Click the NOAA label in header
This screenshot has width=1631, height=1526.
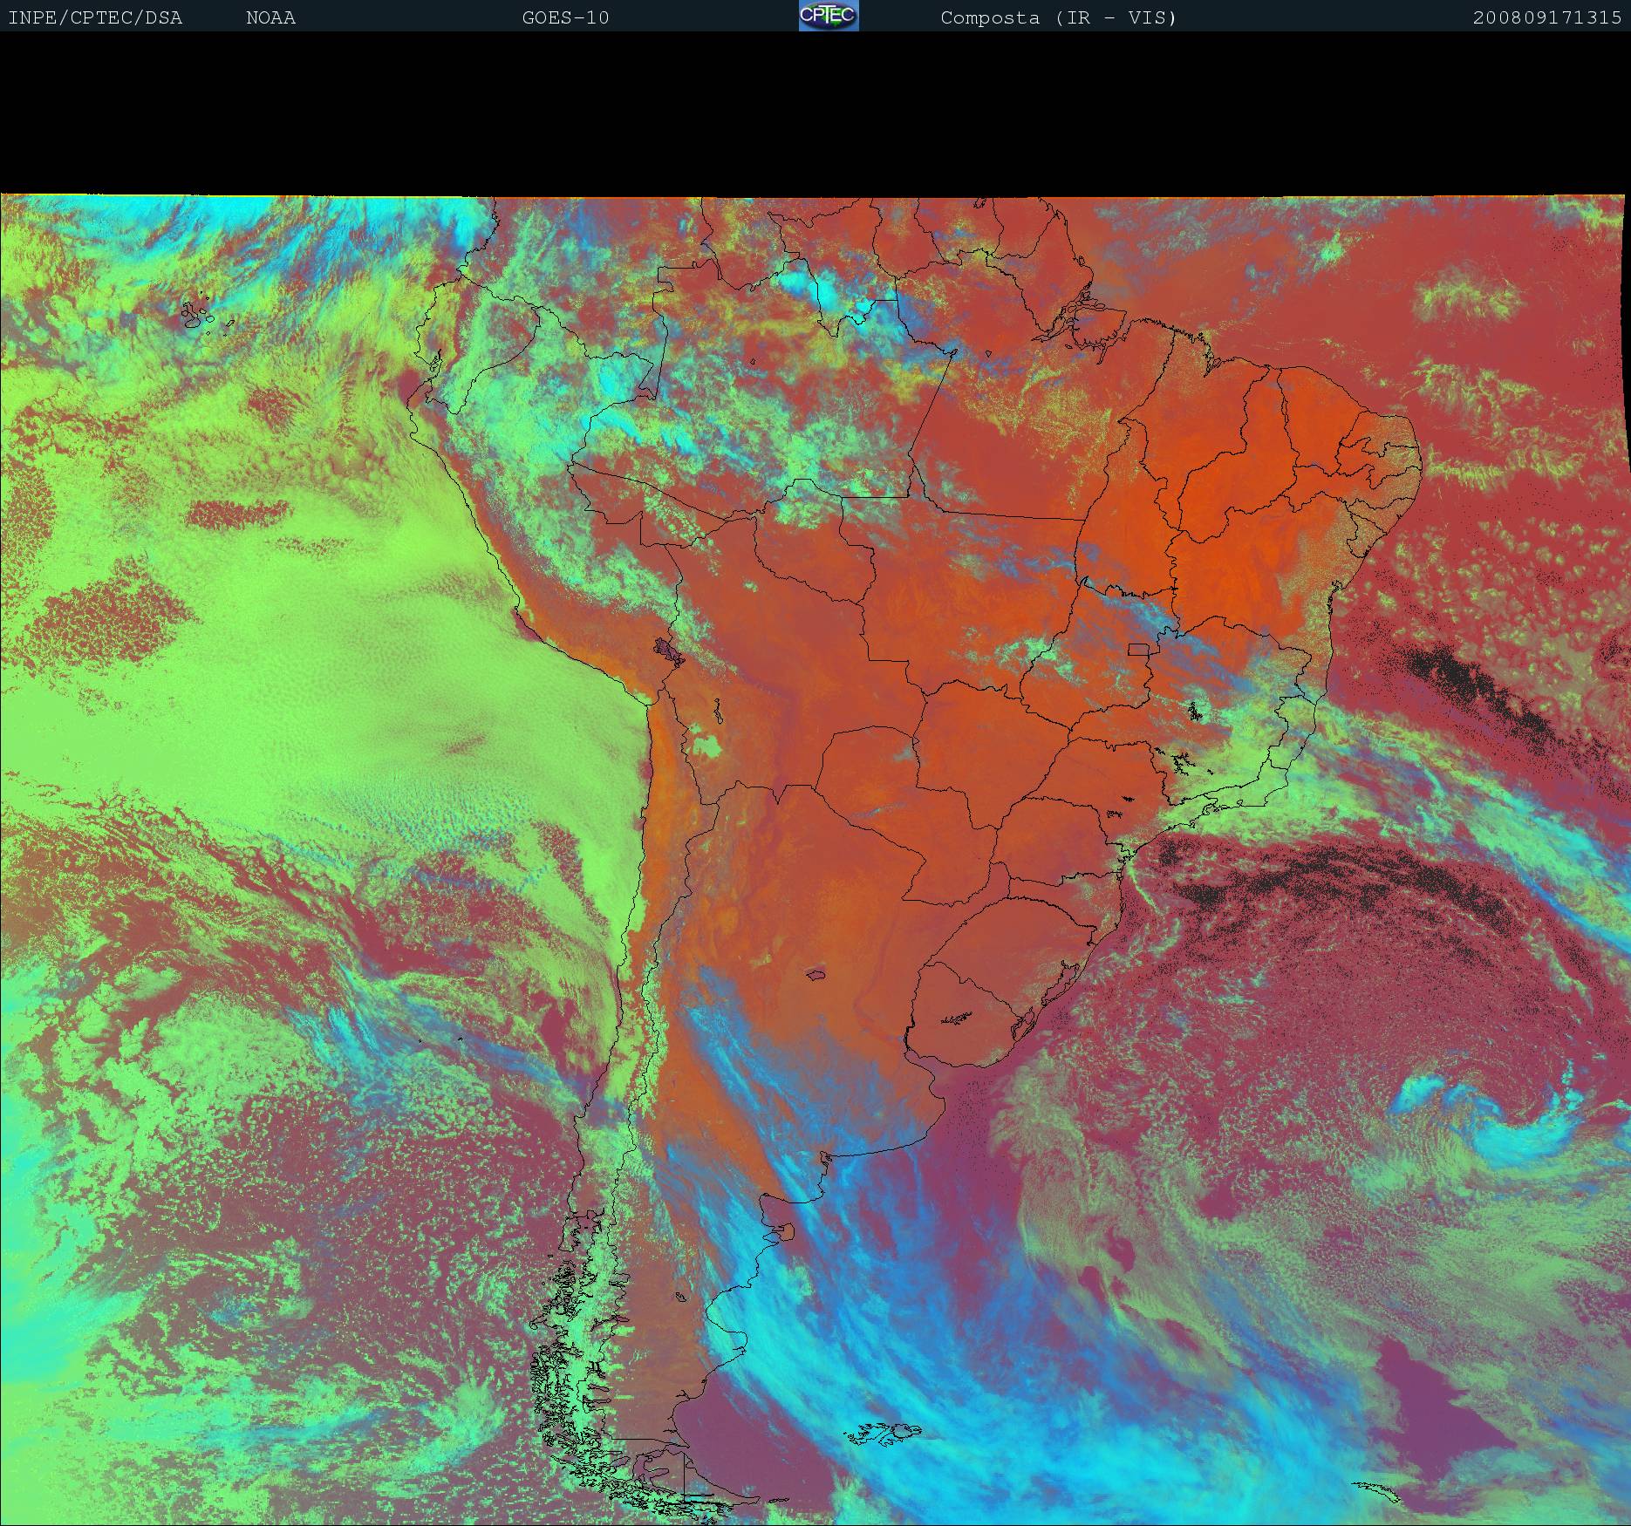point(270,17)
